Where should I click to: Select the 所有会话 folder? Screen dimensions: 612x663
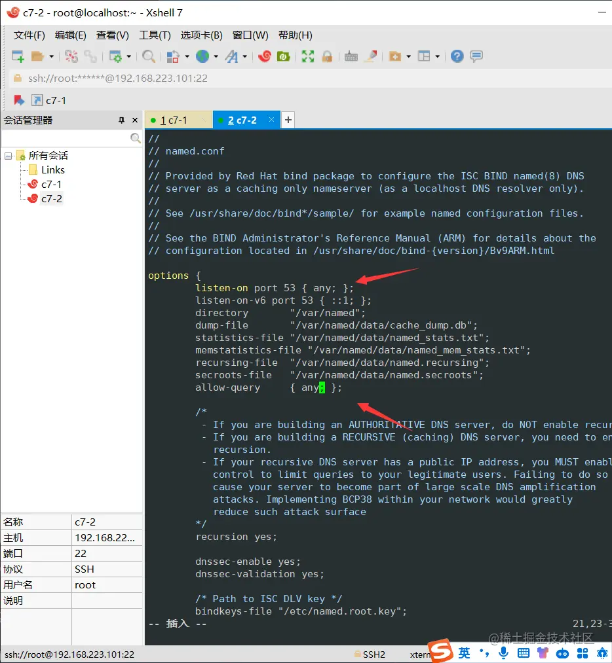pyautogui.click(x=48, y=156)
